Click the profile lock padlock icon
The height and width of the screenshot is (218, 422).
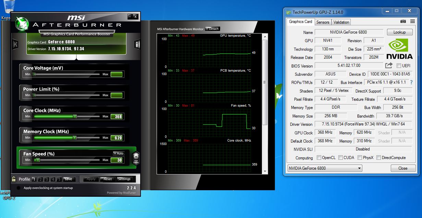tap(14, 179)
